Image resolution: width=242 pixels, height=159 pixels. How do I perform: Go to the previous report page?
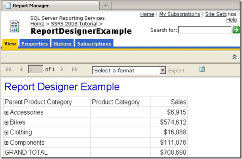(21, 69)
